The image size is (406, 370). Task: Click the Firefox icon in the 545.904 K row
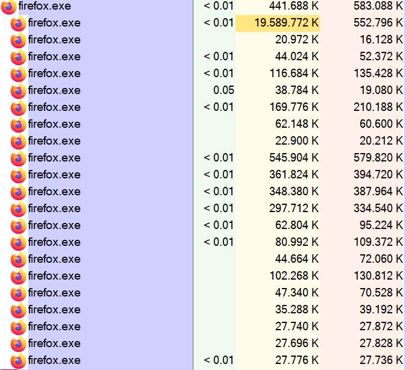tap(19, 158)
